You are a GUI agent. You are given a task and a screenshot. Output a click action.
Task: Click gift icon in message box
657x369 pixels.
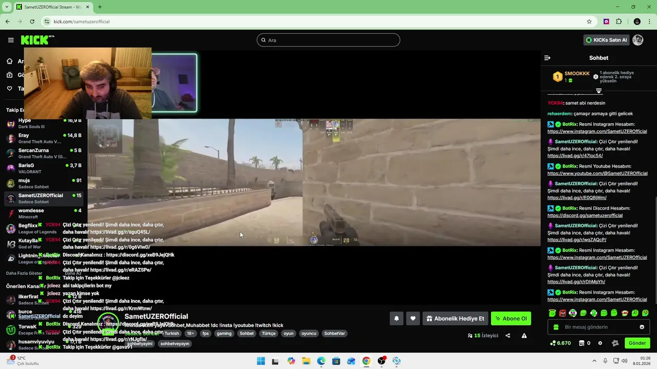556,327
